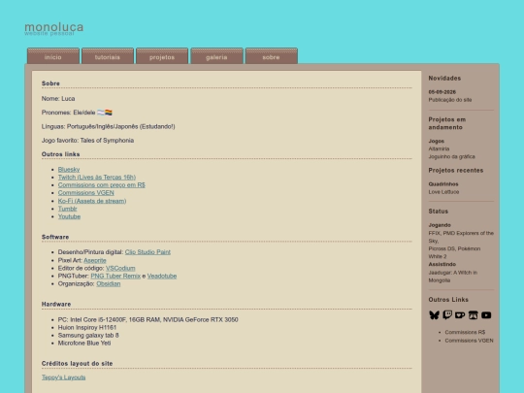Click the Projetos em andamento heading
524x393 pixels.
(x=447, y=123)
